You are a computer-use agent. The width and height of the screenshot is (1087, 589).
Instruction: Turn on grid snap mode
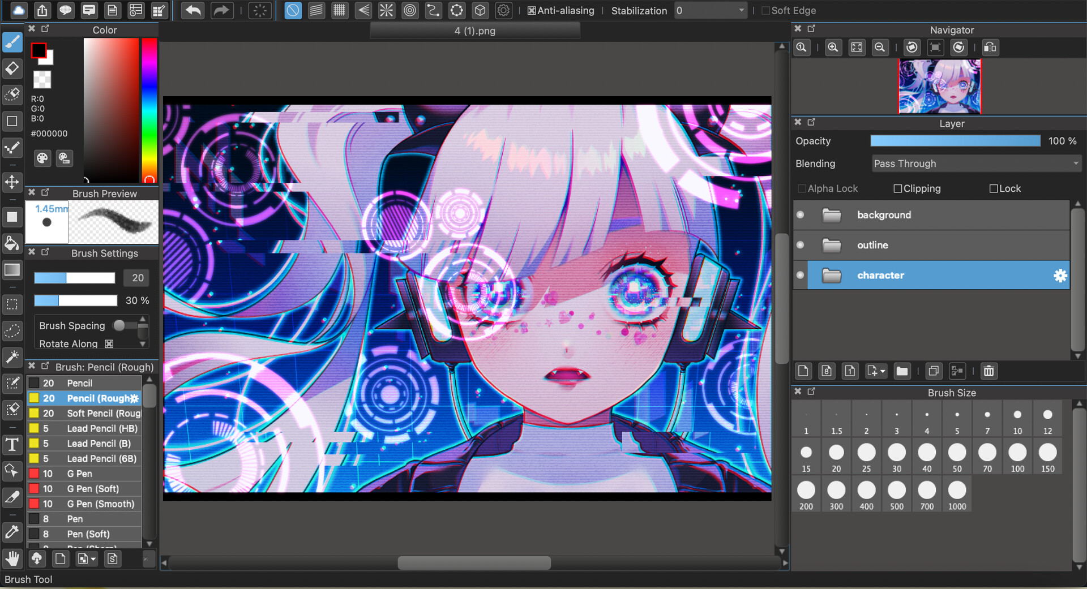[339, 10]
